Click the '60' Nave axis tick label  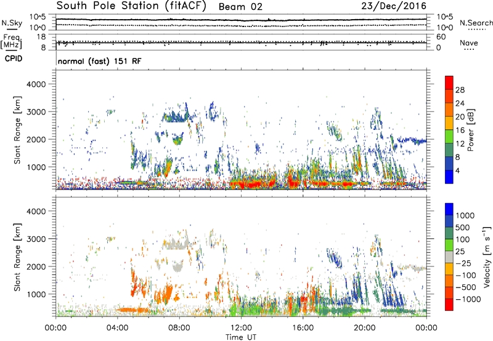click(x=441, y=37)
